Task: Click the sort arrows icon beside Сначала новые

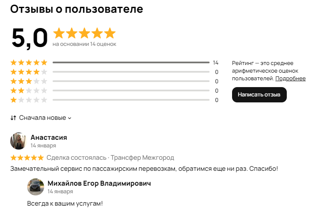Action: 13,118
